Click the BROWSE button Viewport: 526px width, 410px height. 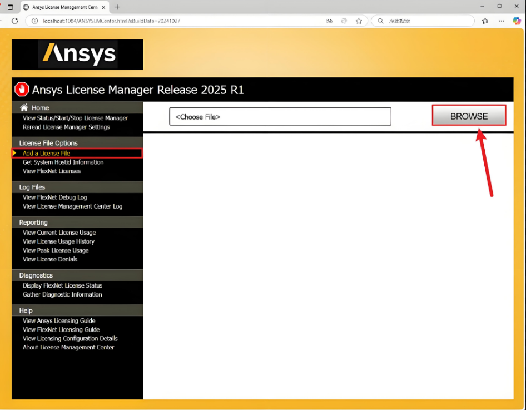[469, 116]
